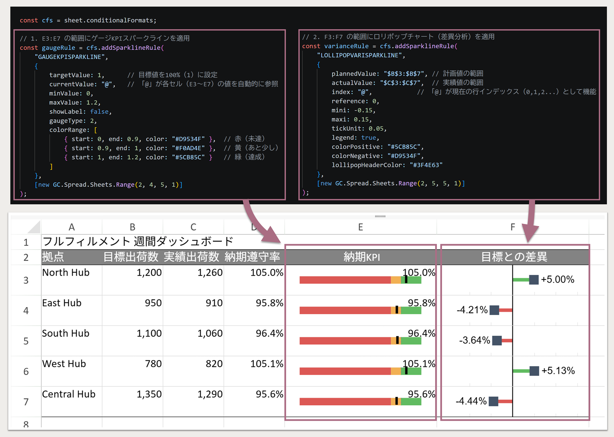614x437 pixels.
Task: Select row header 3
Action: tap(26, 280)
